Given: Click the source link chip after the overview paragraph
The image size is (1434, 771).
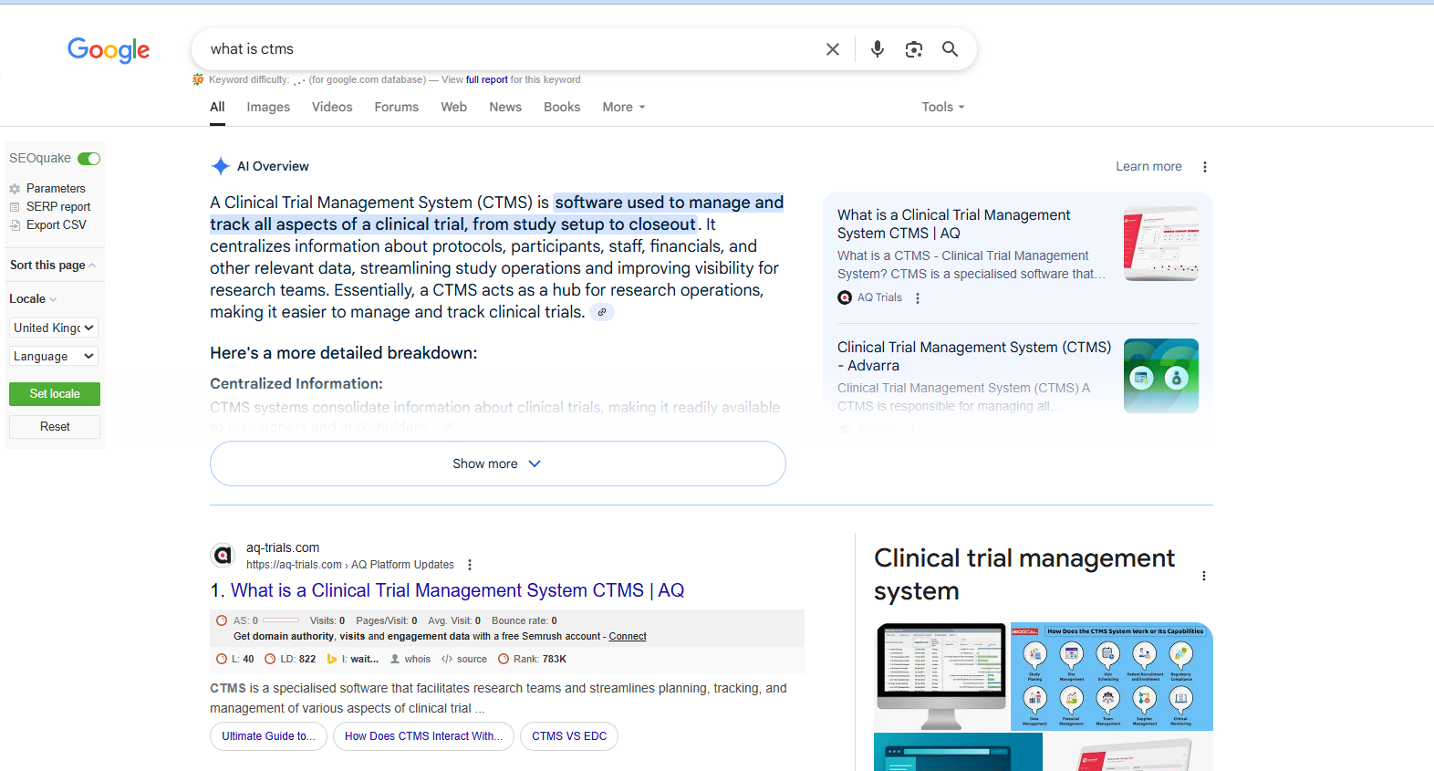Looking at the screenshot, I should (x=602, y=312).
